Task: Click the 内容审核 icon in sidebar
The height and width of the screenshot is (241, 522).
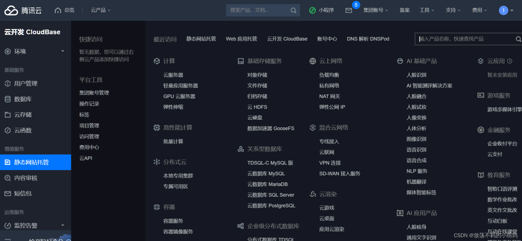Action: pos(7,178)
